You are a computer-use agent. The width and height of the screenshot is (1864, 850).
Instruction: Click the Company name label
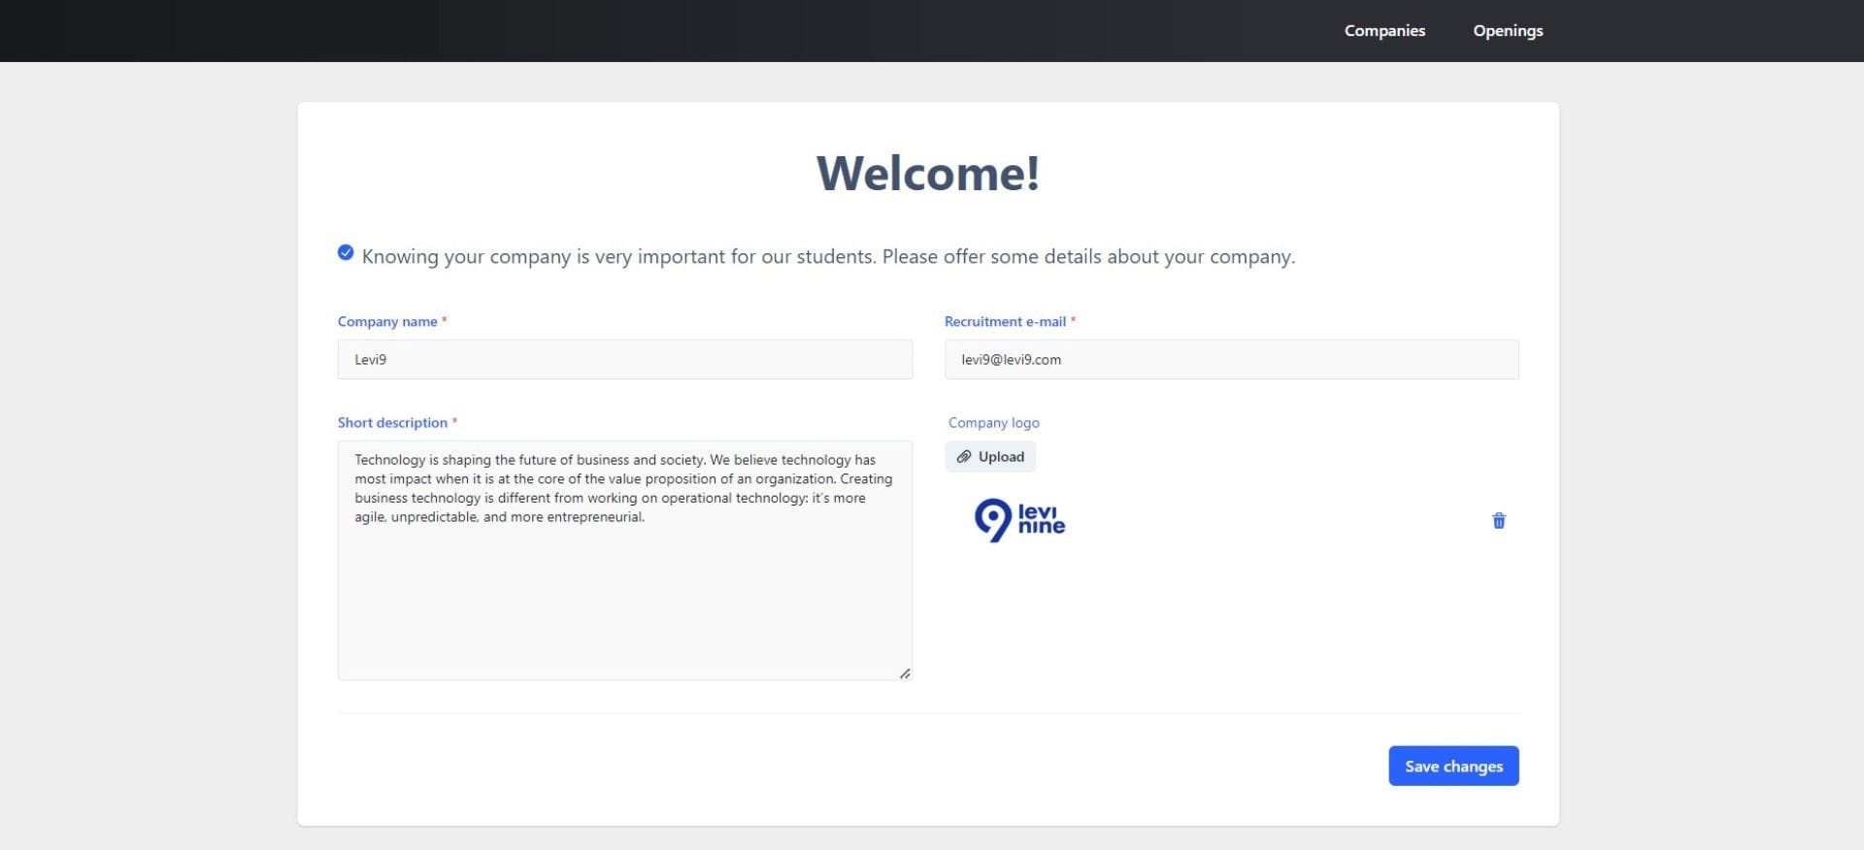pos(387,322)
